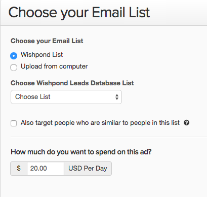Click the USD Per Day suffix label
207x197 pixels.
[x=88, y=169]
